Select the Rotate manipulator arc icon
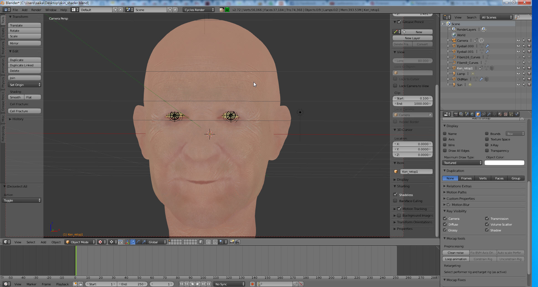Screen dimensions: 538x287 point(138,242)
